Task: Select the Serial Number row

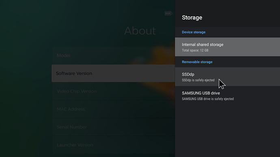Action: (113, 127)
